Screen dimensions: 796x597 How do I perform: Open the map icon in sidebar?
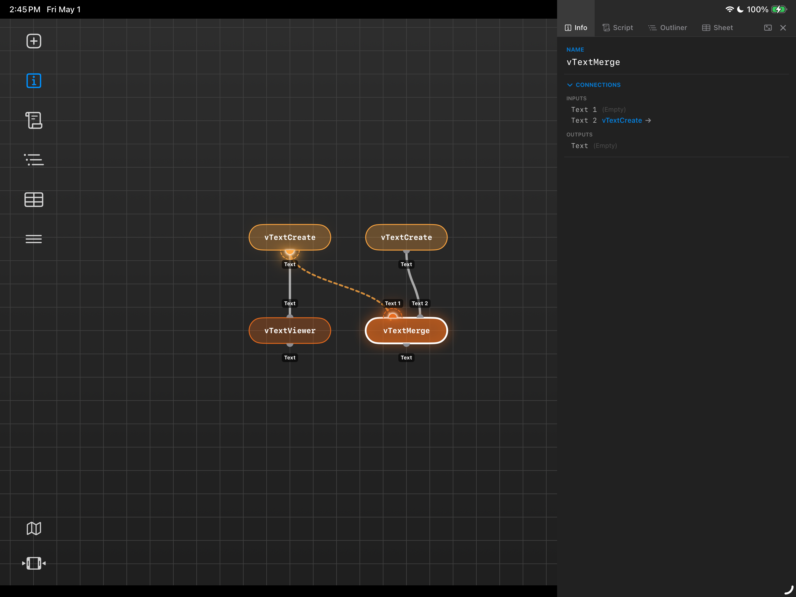pyautogui.click(x=34, y=528)
